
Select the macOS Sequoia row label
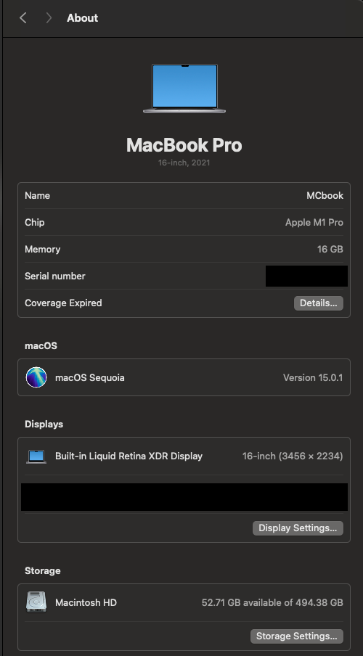89,378
